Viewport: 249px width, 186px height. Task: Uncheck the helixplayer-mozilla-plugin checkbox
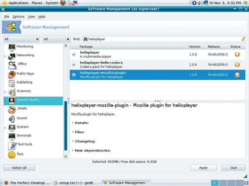point(74,75)
